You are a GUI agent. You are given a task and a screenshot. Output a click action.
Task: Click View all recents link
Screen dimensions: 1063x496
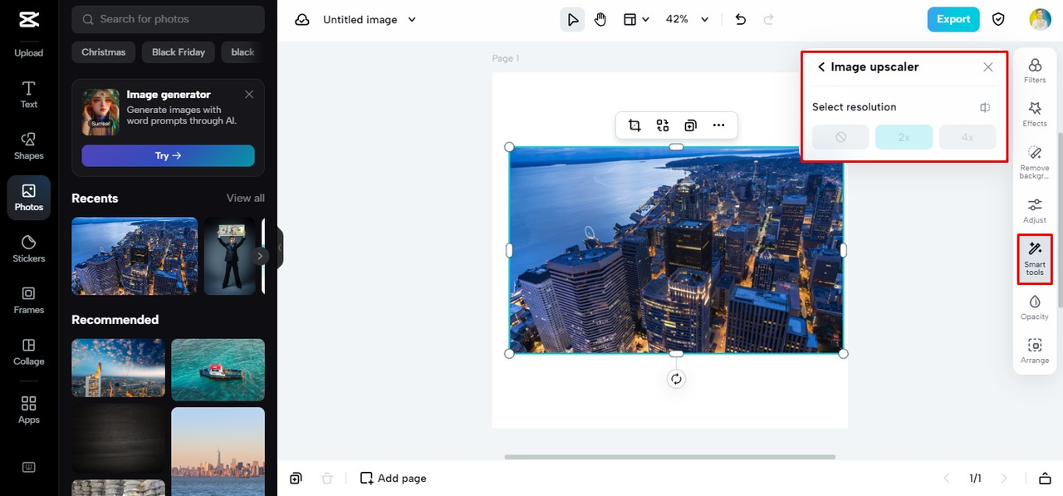pyautogui.click(x=246, y=198)
